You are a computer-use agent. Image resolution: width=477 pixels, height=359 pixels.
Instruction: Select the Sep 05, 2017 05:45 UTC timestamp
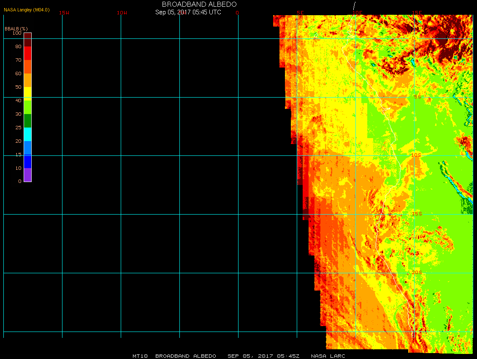(188, 12)
